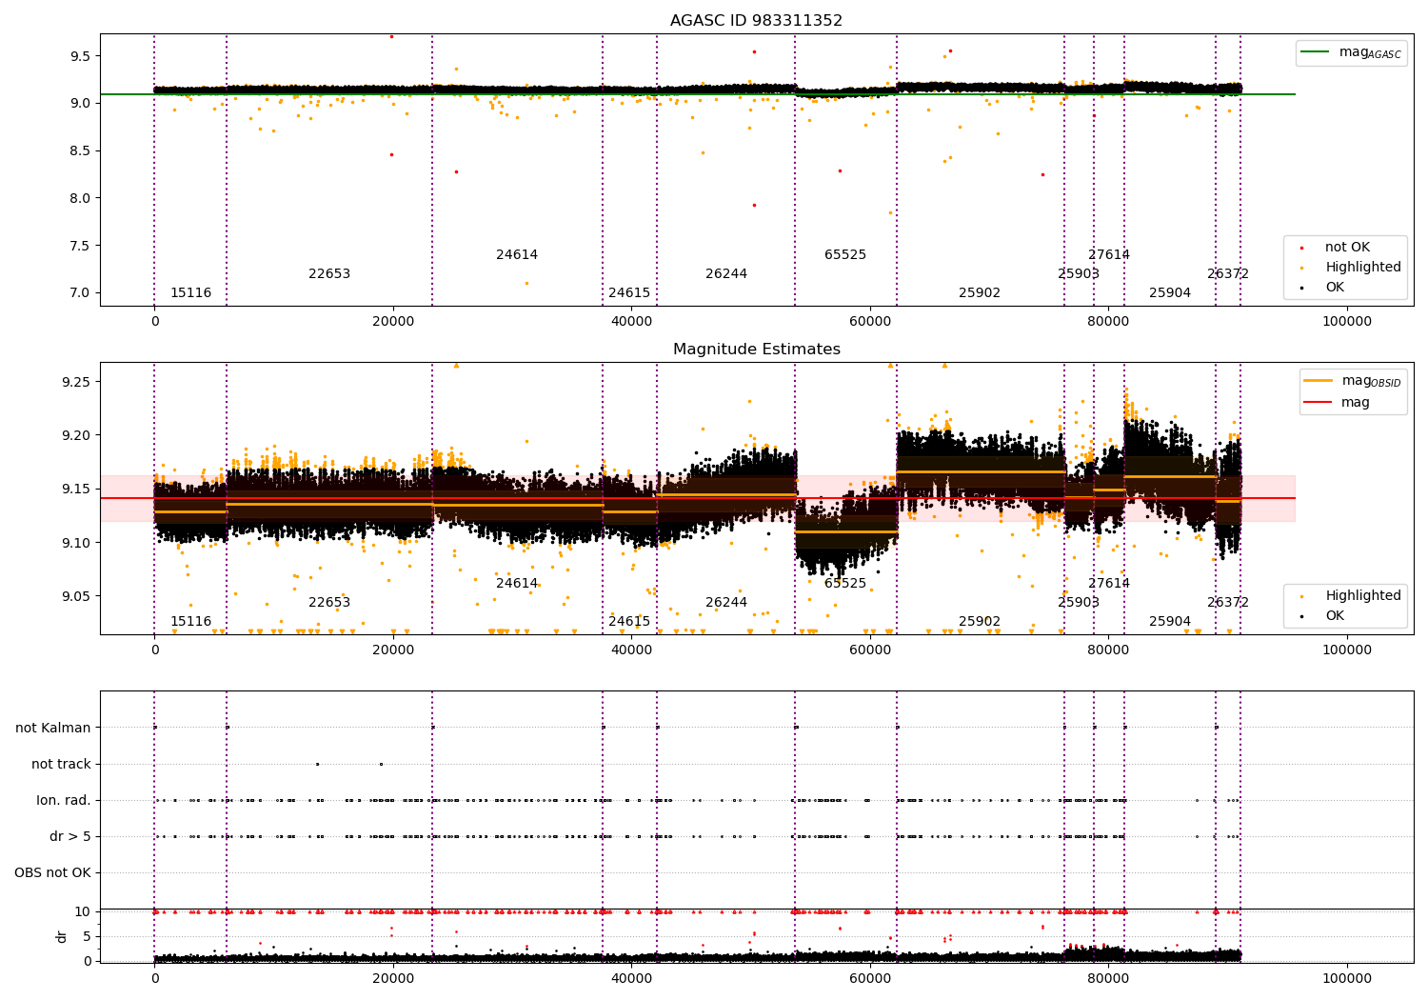Click obsid label 24614 in top plot
1428x1000 pixels.
click(x=517, y=255)
